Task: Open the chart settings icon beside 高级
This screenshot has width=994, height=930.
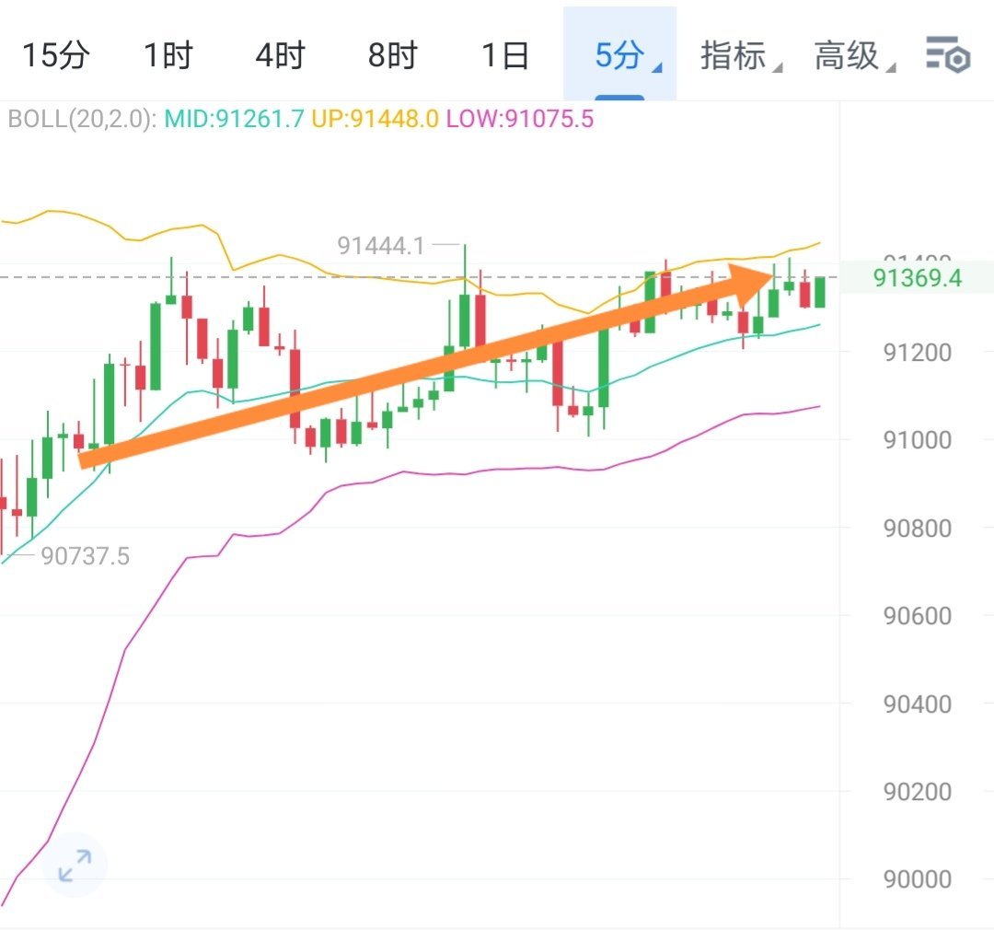Action: pos(949,56)
